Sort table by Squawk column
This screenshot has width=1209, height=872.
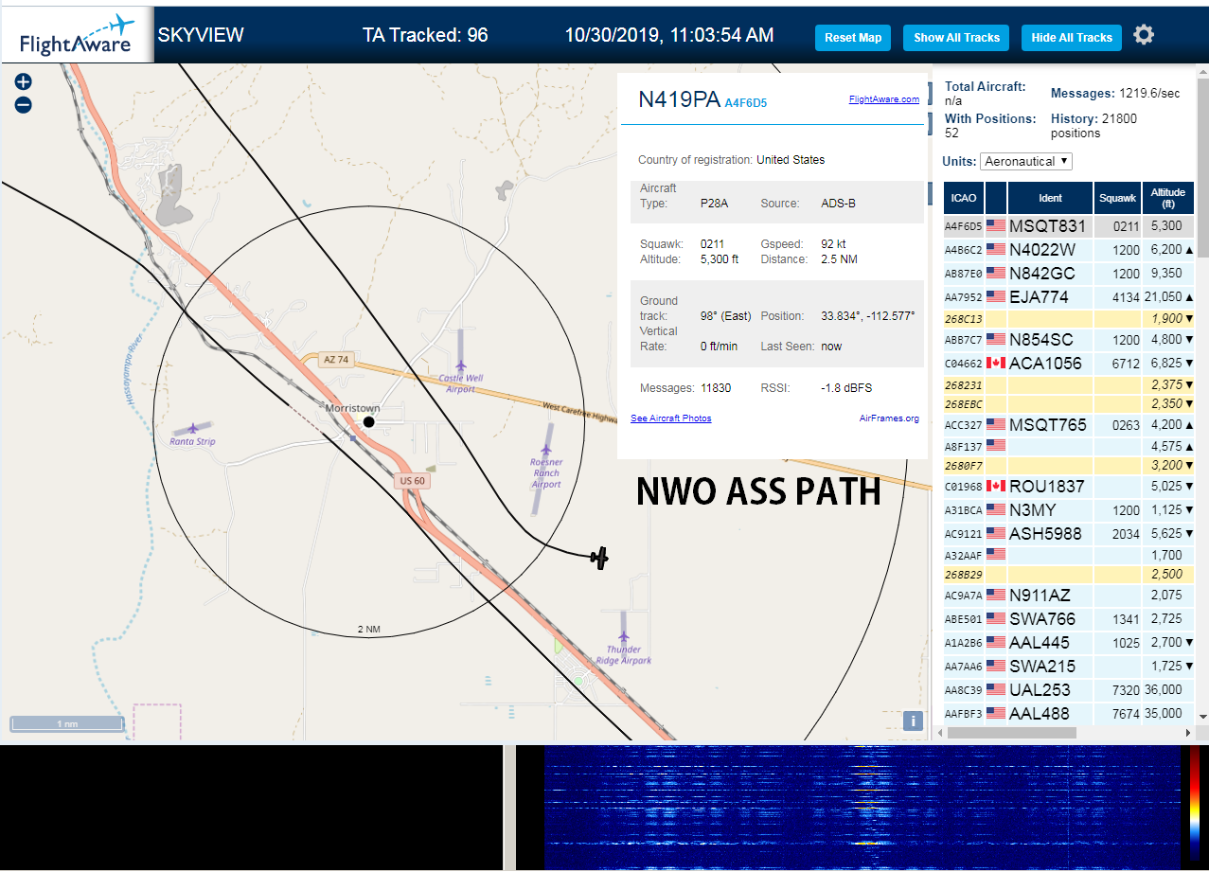(x=1118, y=198)
